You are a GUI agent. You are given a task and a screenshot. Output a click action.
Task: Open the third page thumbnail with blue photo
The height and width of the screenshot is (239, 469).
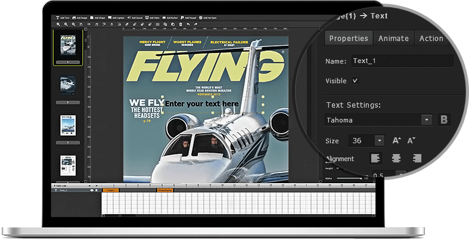68,125
